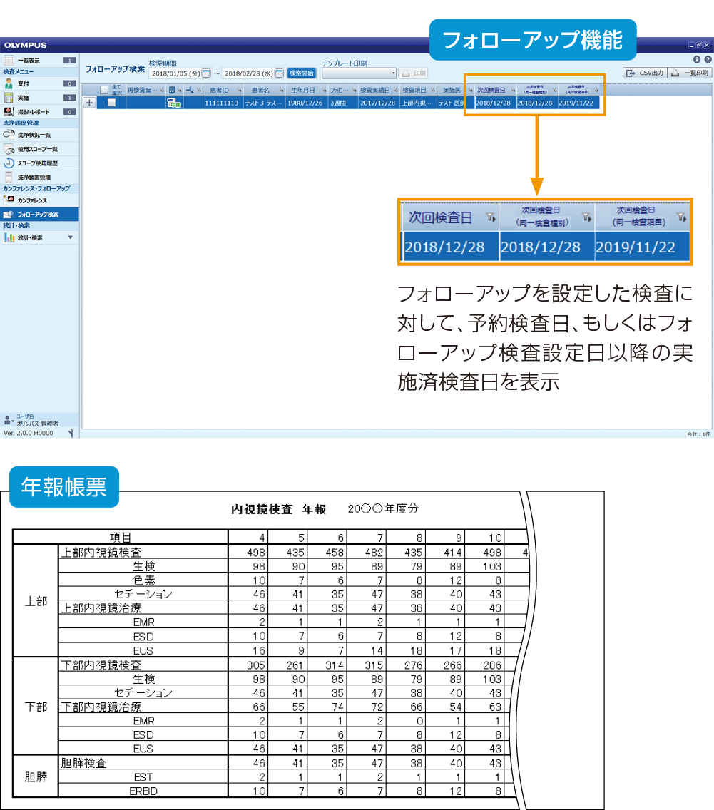This screenshot has height=810, width=714.
Task: Expand patient row with the plus button
Action: pyautogui.click(x=89, y=103)
